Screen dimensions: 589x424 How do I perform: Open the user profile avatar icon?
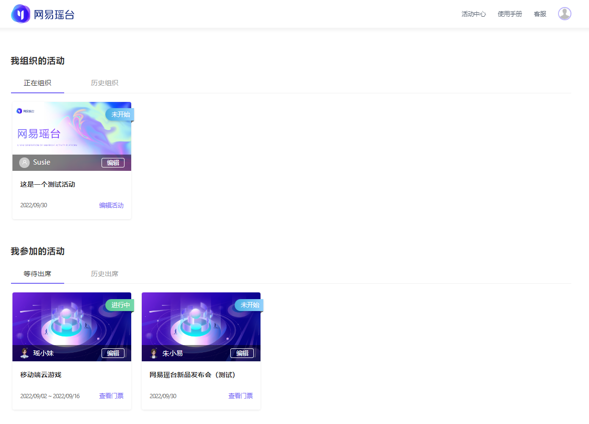565,14
